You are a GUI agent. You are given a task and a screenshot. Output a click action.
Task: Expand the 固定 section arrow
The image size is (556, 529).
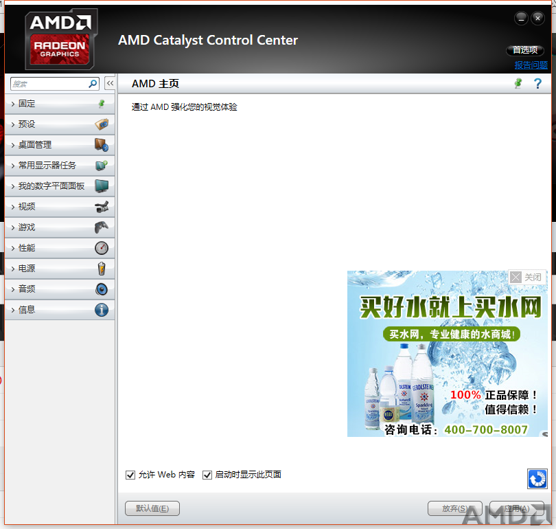13,104
